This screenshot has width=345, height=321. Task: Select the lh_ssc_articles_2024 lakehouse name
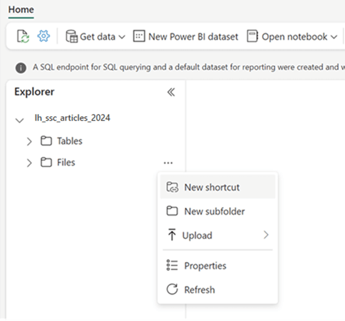[x=72, y=118]
